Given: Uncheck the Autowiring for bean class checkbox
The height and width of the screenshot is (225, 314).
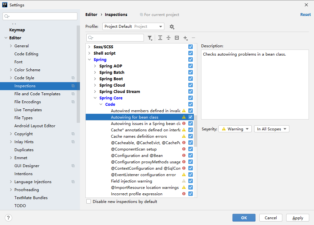Looking at the screenshot, I should (x=191, y=117).
